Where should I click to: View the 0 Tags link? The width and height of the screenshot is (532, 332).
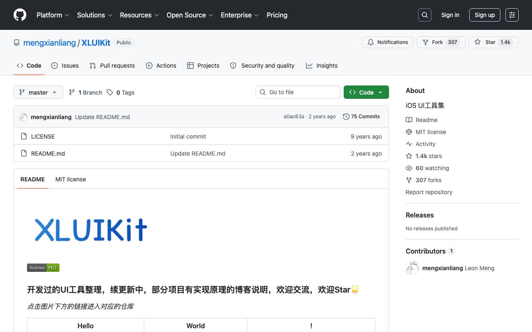[x=121, y=93]
